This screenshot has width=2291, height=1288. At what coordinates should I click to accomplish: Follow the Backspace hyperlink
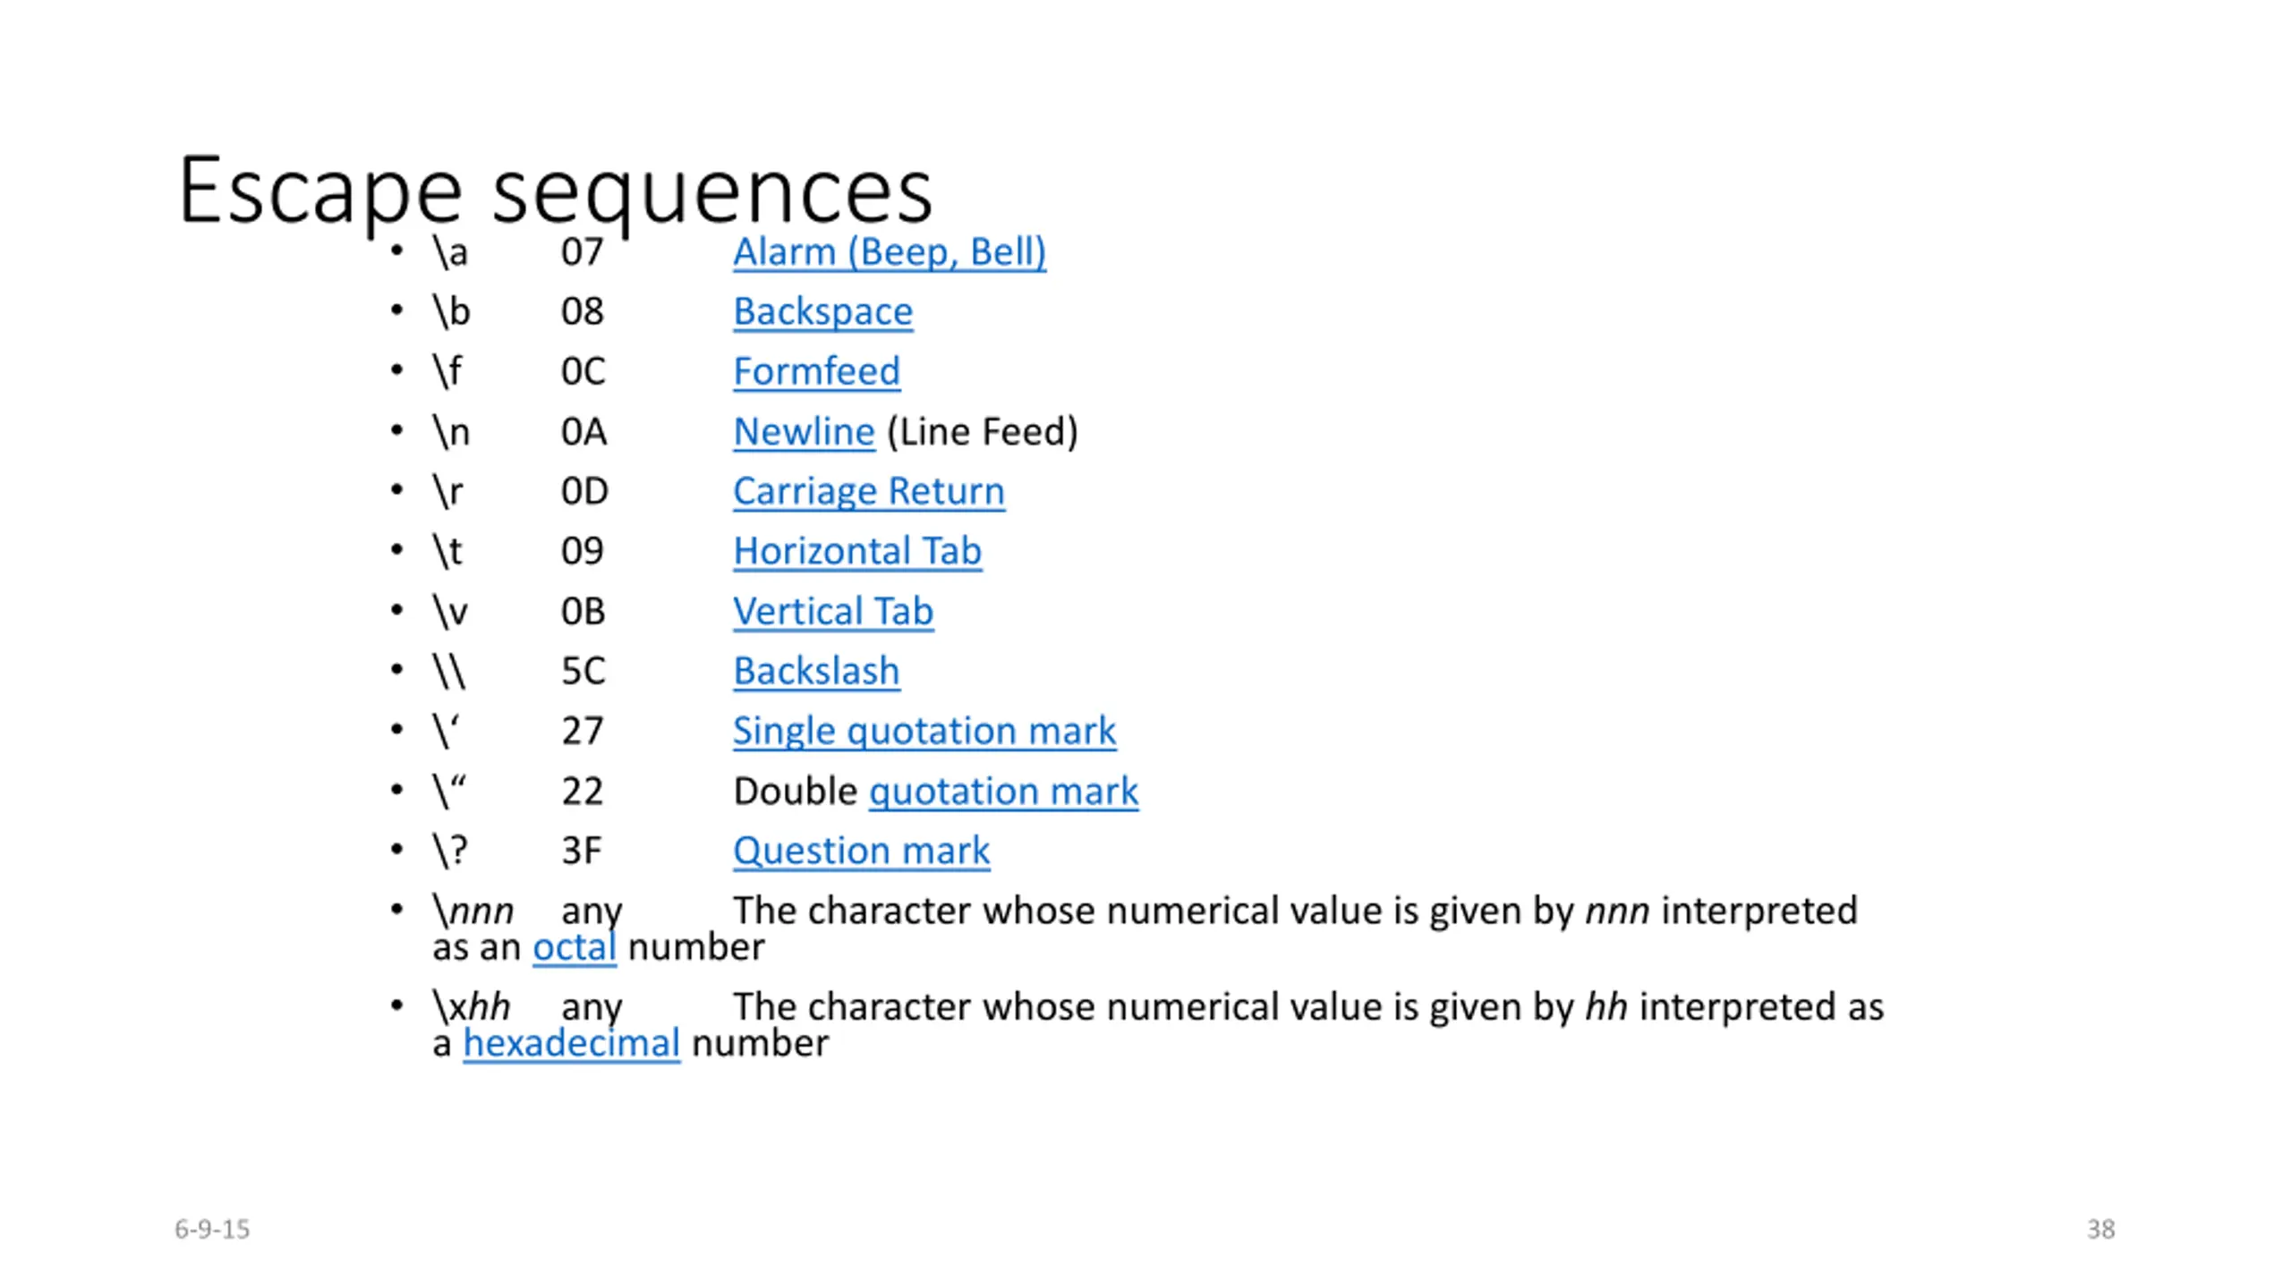tap(822, 311)
